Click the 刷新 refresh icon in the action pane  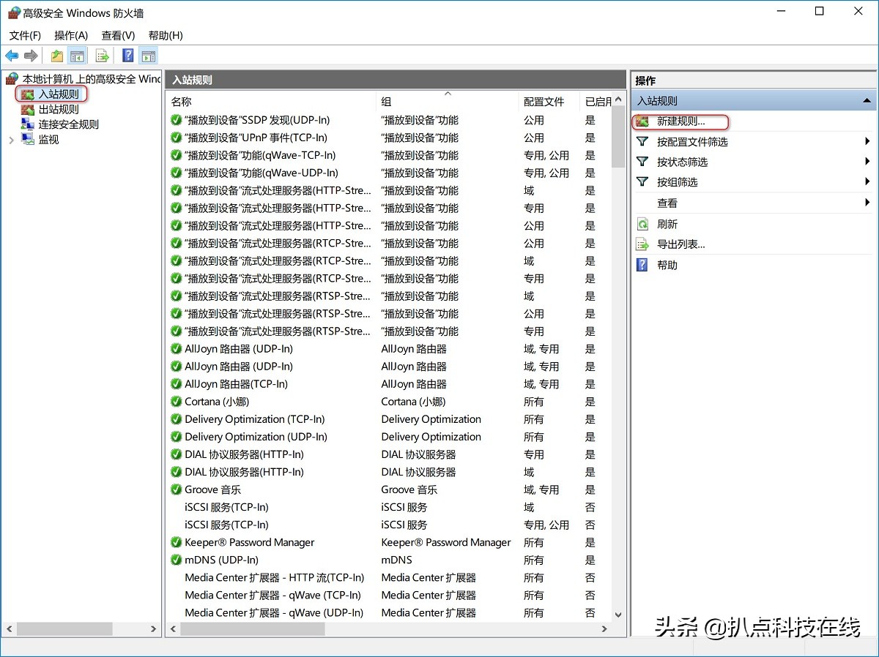pyautogui.click(x=642, y=224)
